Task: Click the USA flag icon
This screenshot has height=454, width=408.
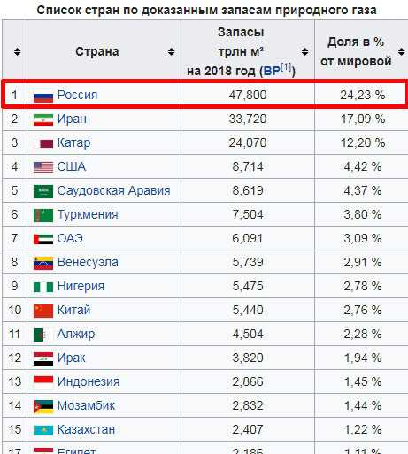Action: pyautogui.click(x=43, y=167)
